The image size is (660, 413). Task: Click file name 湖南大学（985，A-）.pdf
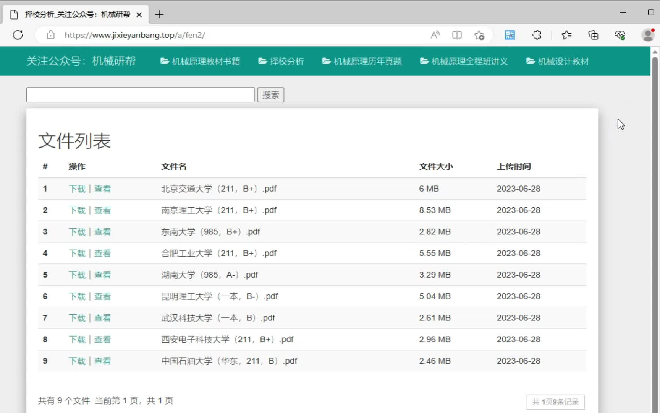(210, 275)
